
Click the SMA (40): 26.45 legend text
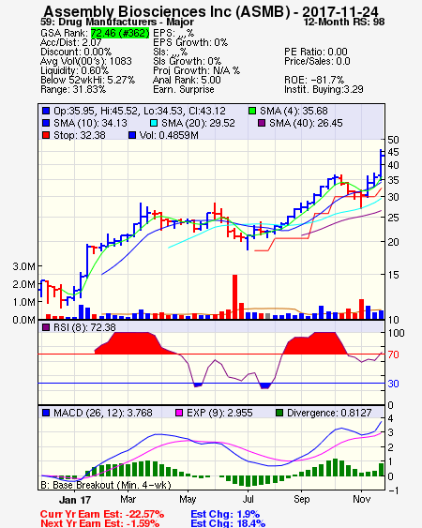306,123
